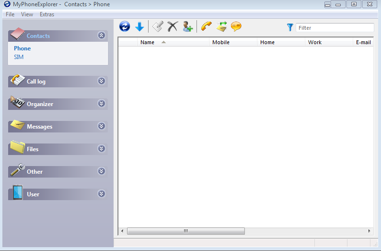Click the blue download arrow icon
Viewport: 381px width, 251px height.
[139, 26]
